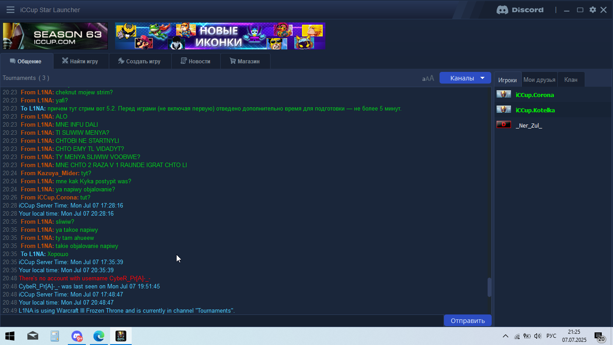Click the avatar icon beside iCCup.Kotelka
The width and height of the screenshot is (613, 345).
pos(504,110)
